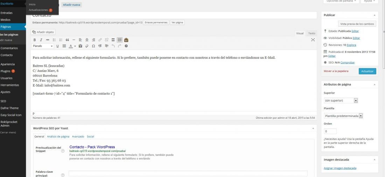This screenshot has height=177, width=385.
Task: Remove link with unlink icon
Action: tap(106, 40)
